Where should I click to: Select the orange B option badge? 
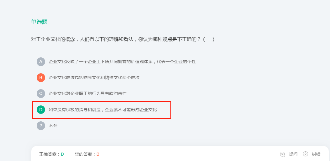(x=41, y=78)
